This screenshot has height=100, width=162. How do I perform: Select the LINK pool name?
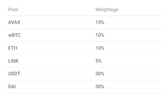point(13,61)
